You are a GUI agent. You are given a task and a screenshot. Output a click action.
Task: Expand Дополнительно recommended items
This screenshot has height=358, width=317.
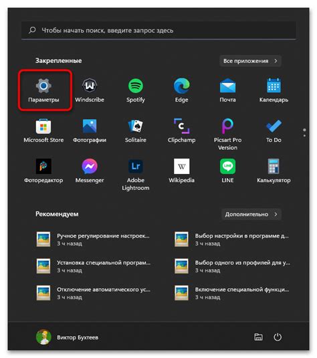[x=251, y=214]
